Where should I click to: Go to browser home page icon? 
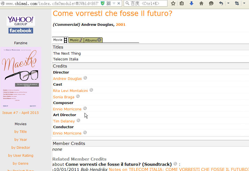pyautogui.click(x=201, y=3)
